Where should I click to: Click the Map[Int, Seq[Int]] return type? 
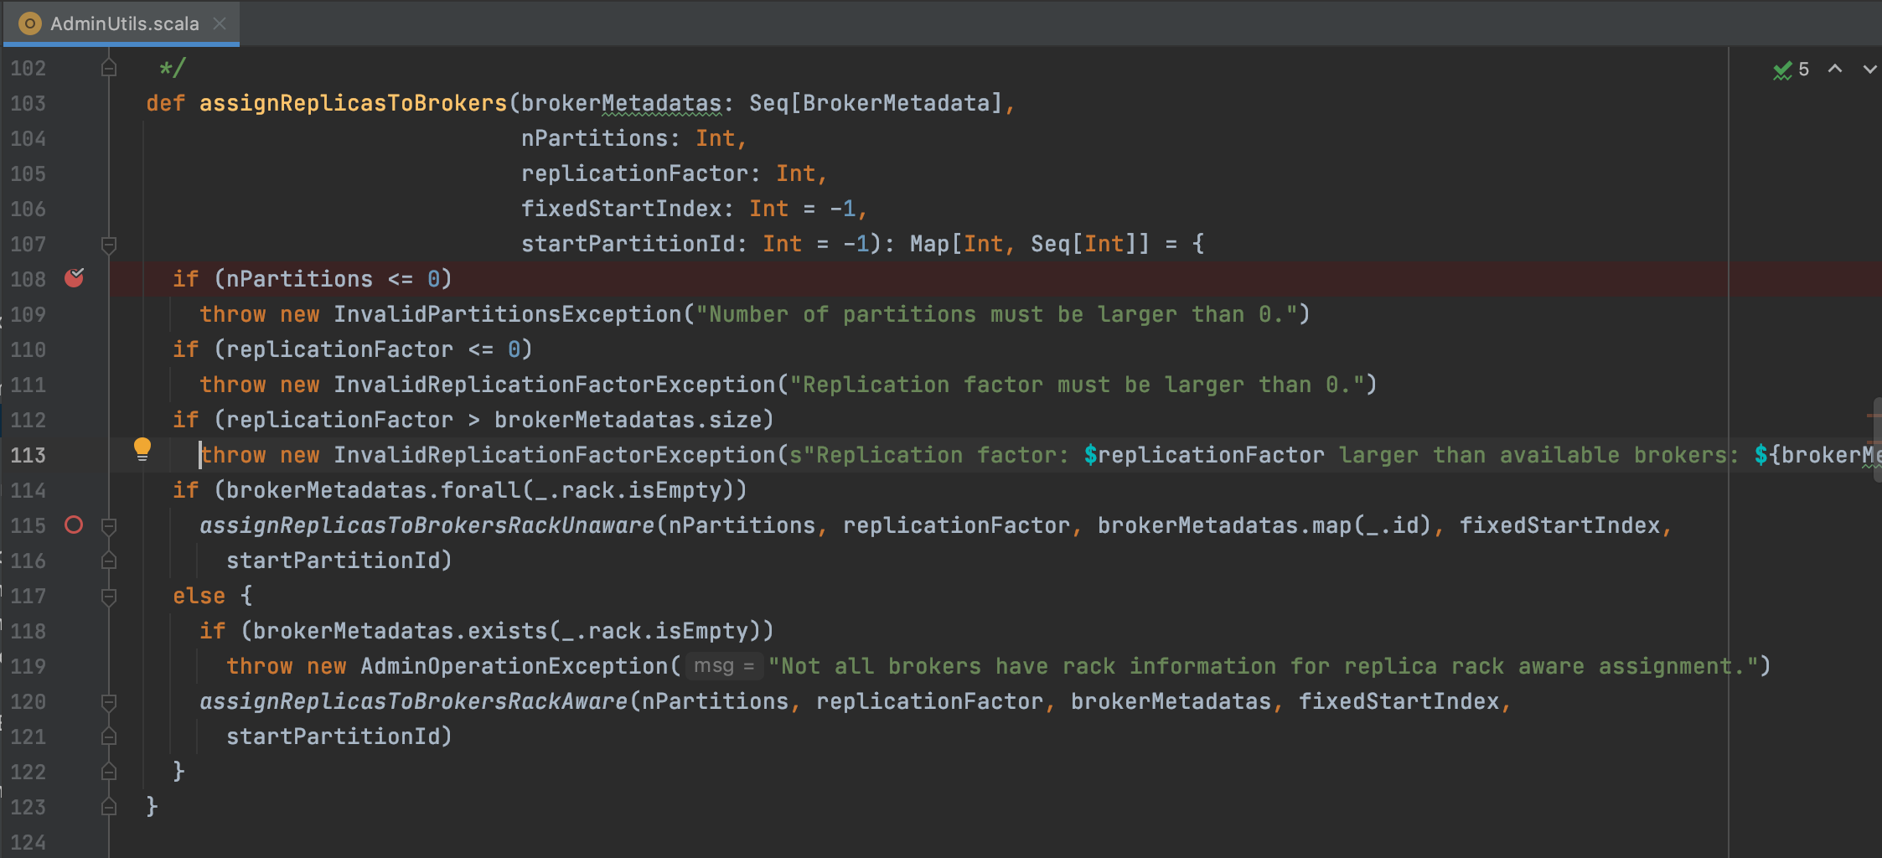coord(1030,244)
